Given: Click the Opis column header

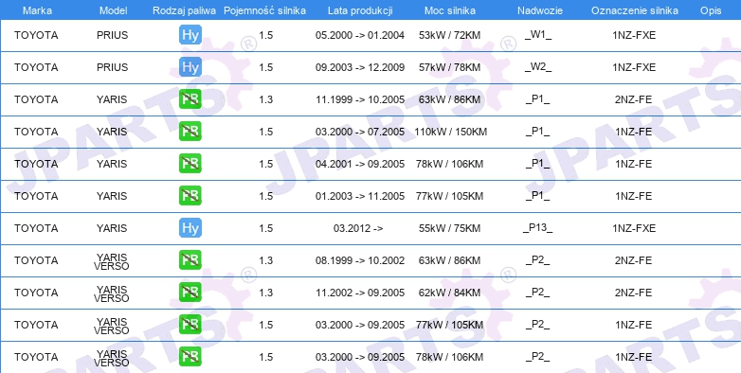Looking at the screenshot, I should 711,10.
